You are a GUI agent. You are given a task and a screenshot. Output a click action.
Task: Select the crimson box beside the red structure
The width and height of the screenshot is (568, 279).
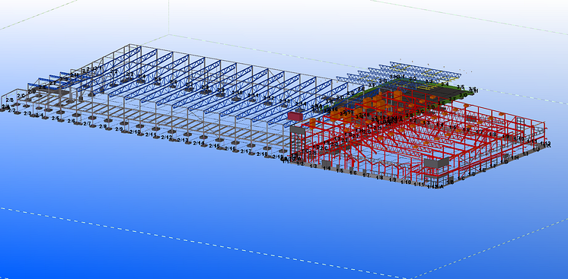(295, 116)
